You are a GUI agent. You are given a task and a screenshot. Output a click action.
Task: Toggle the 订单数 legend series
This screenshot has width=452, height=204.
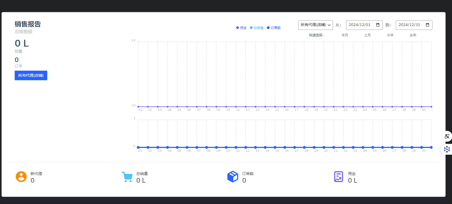click(x=274, y=28)
